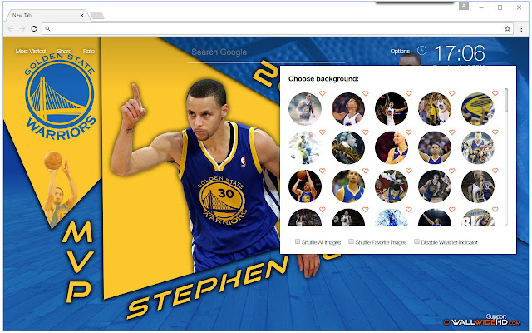Favorite the first background in row three
This screenshot has width=532, height=333.
point(322,171)
